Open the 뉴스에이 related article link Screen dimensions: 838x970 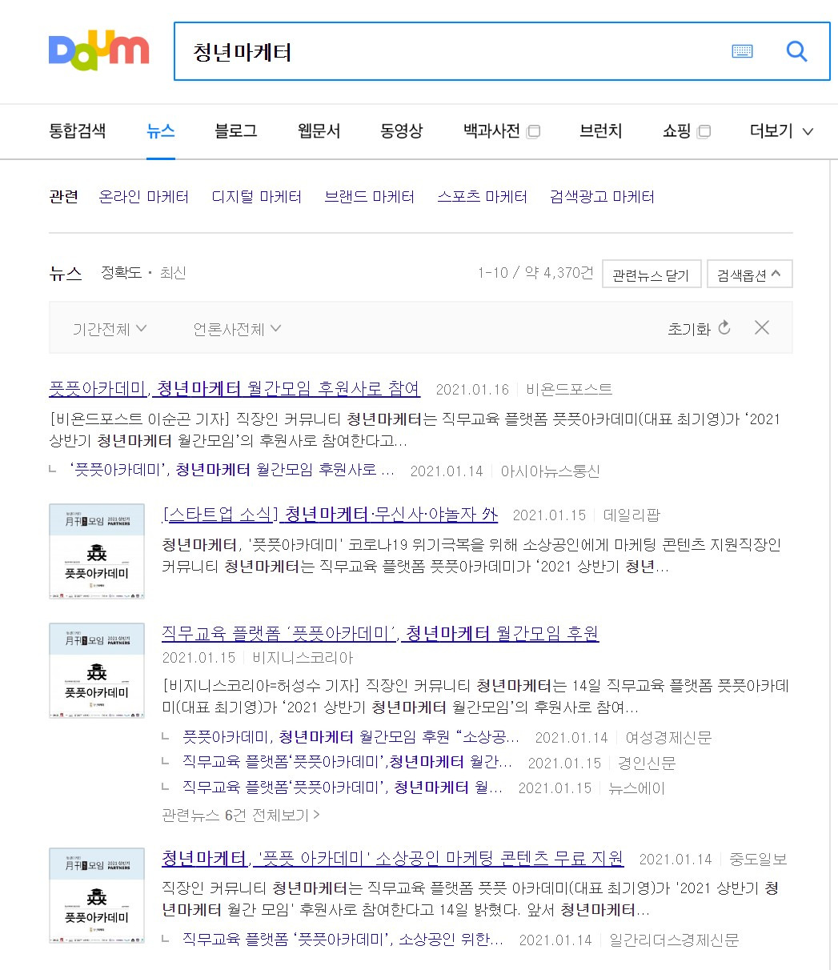click(343, 788)
